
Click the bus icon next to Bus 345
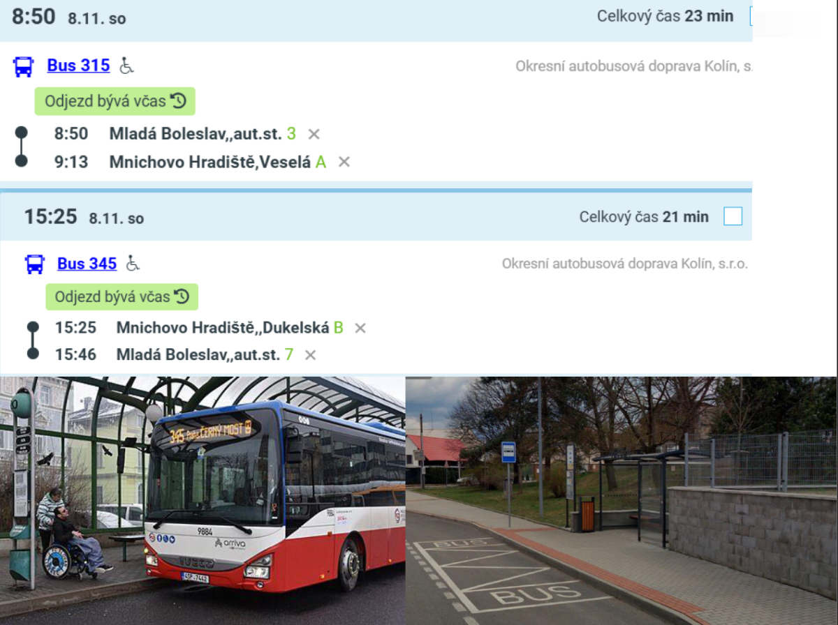pyautogui.click(x=34, y=264)
